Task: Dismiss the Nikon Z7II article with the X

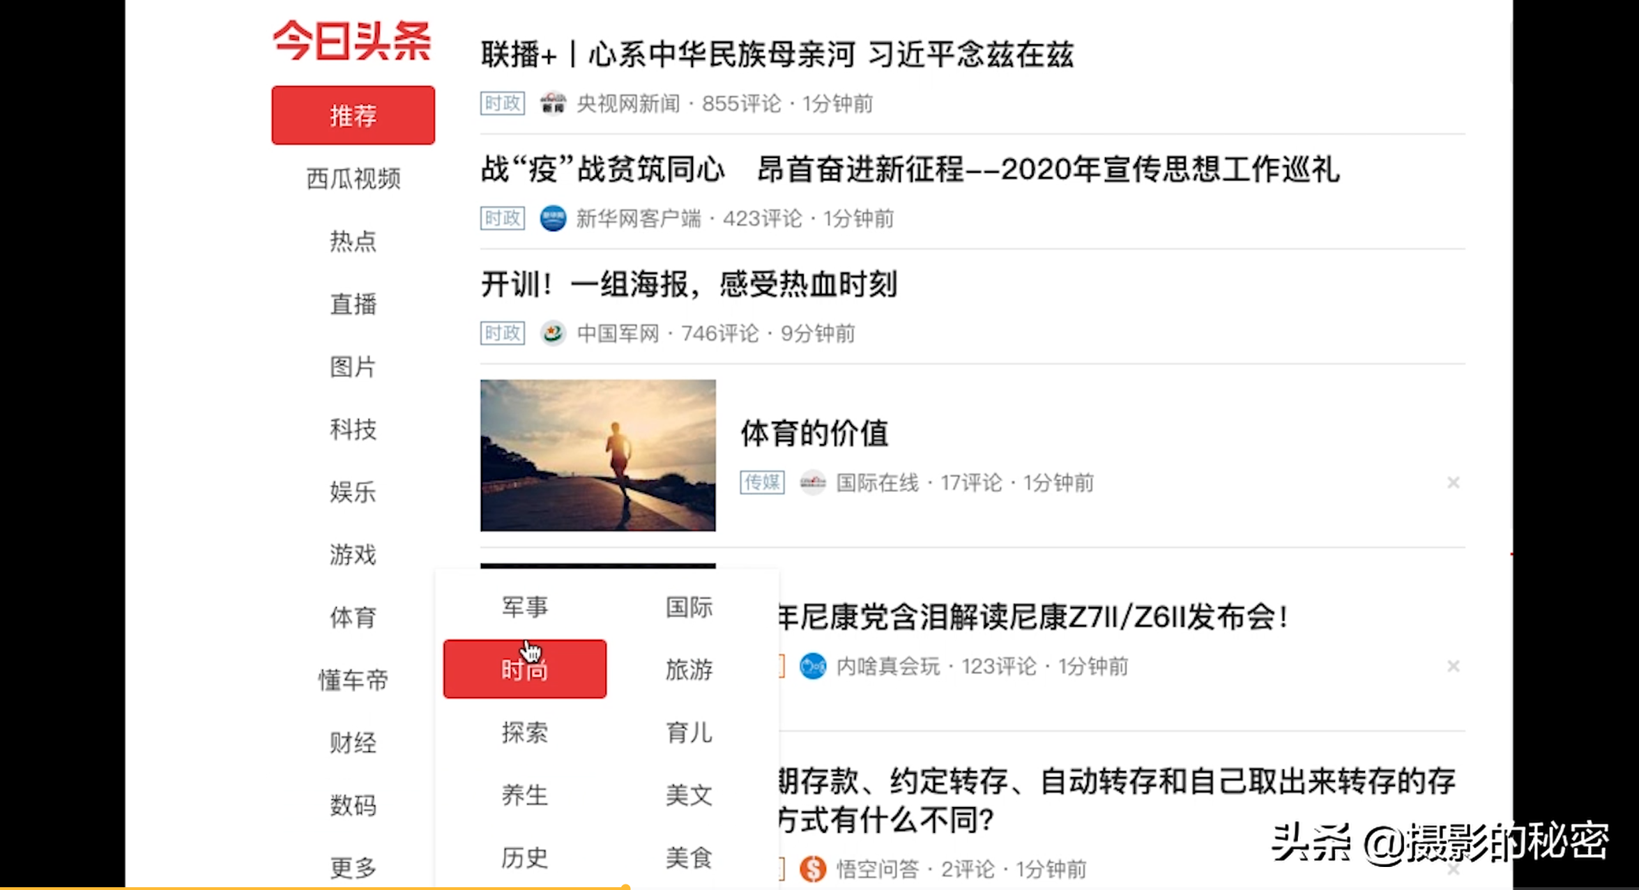Action: (1454, 666)
